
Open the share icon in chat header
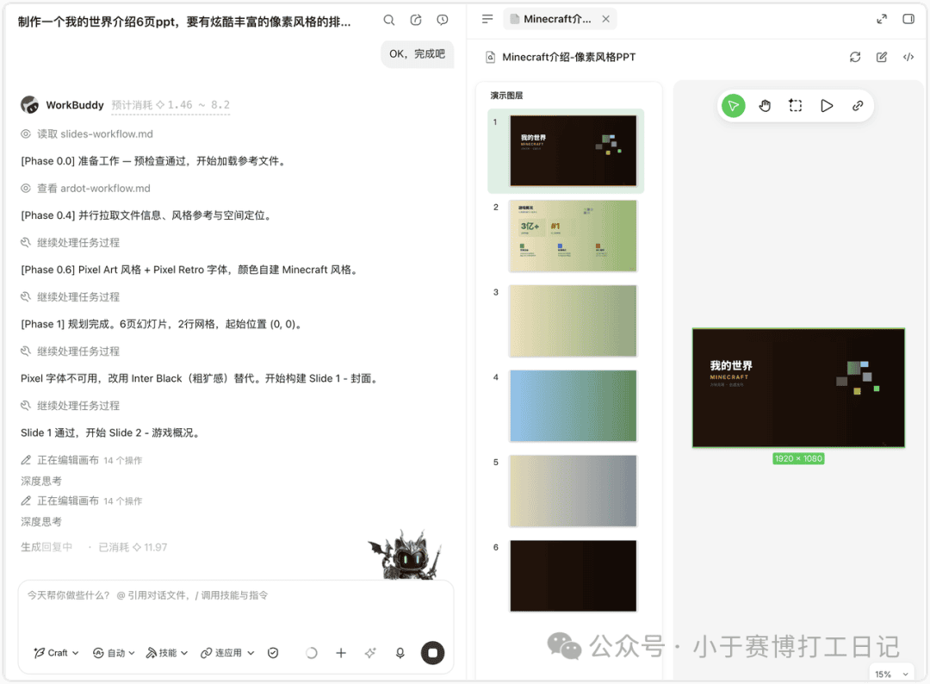pyautogui.click(x=416, y=20)
